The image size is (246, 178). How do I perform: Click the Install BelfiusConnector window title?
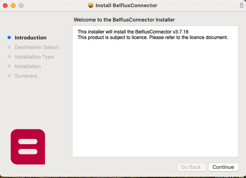pos(126,6)
